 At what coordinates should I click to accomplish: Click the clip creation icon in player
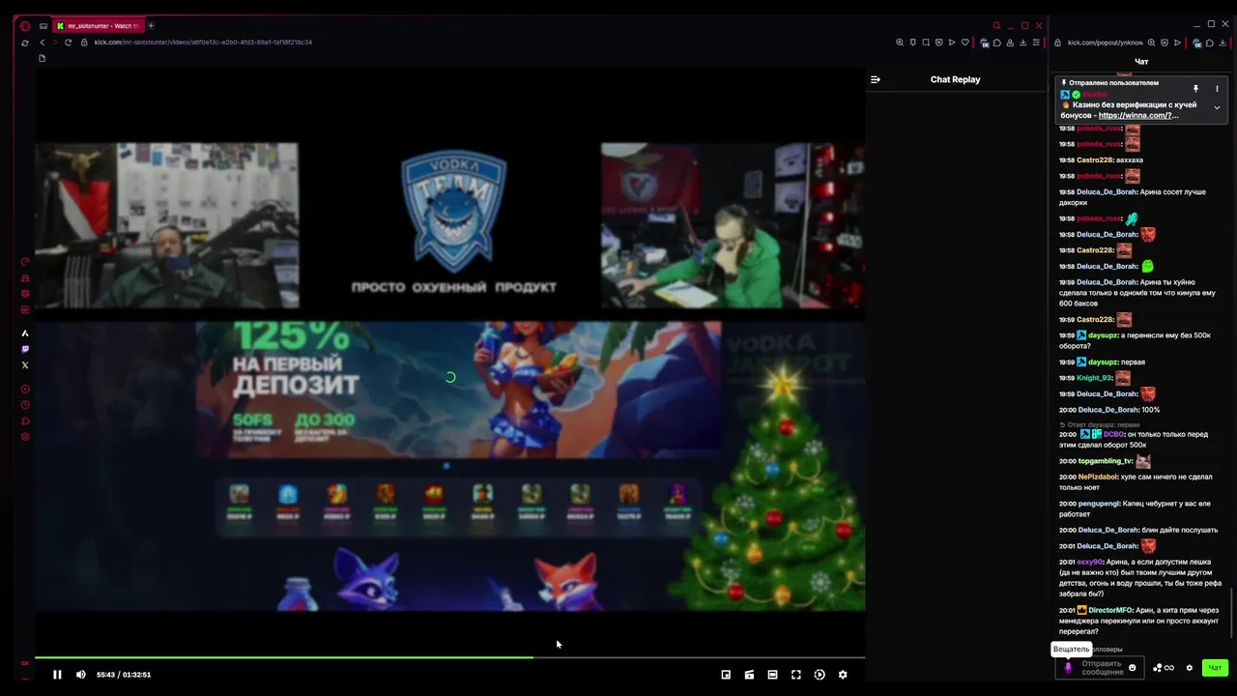(749, 675)
